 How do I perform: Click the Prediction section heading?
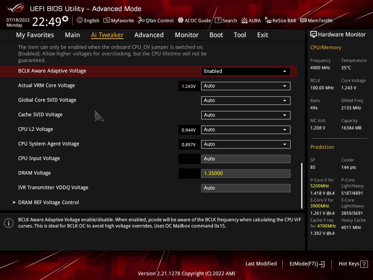(x=322, y=147)
